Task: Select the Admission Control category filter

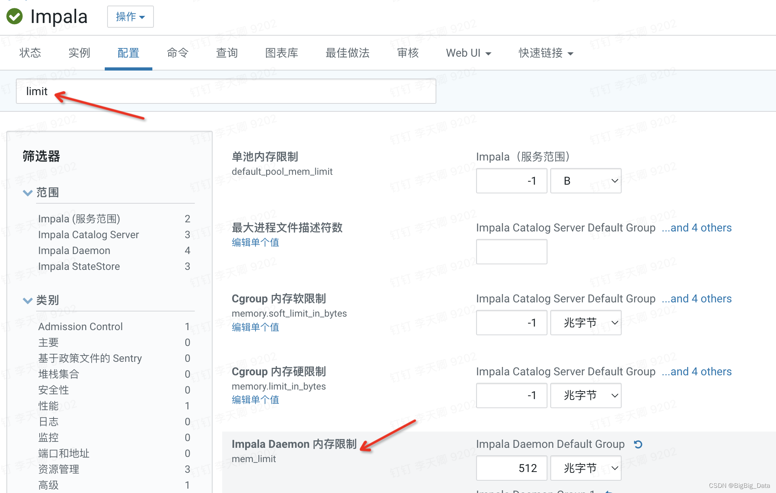Action: coord(80,326)
